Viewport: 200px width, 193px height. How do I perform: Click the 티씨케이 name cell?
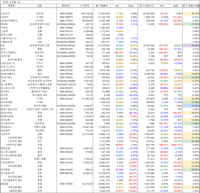5,106
